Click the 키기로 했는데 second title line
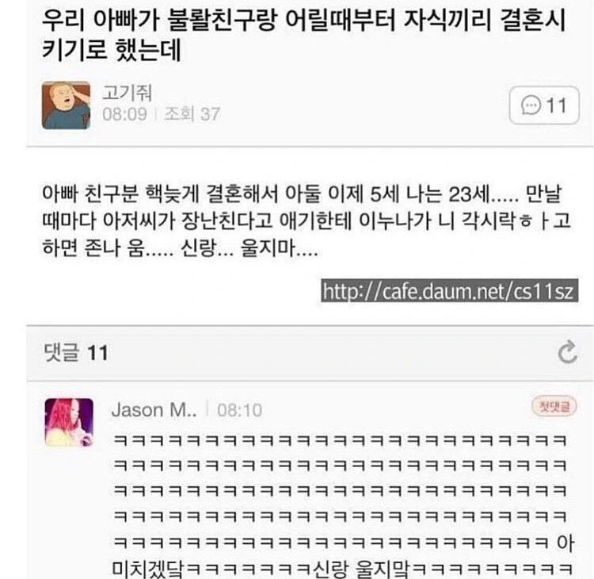 [112, 50]
